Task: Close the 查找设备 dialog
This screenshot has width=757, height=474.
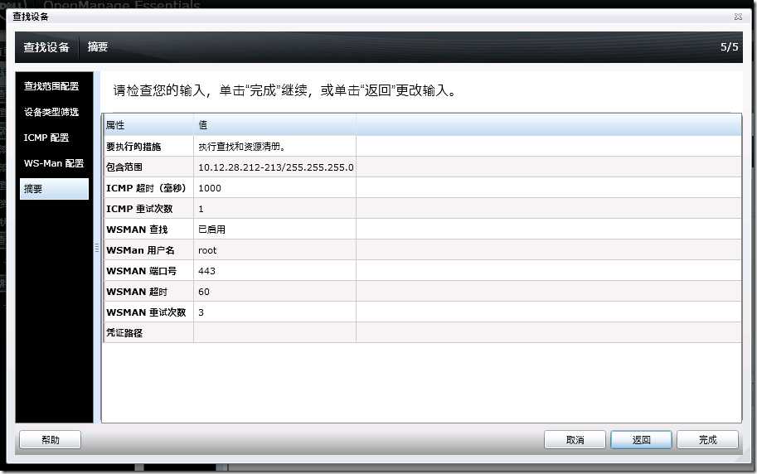Action: [x=738, y=17]
